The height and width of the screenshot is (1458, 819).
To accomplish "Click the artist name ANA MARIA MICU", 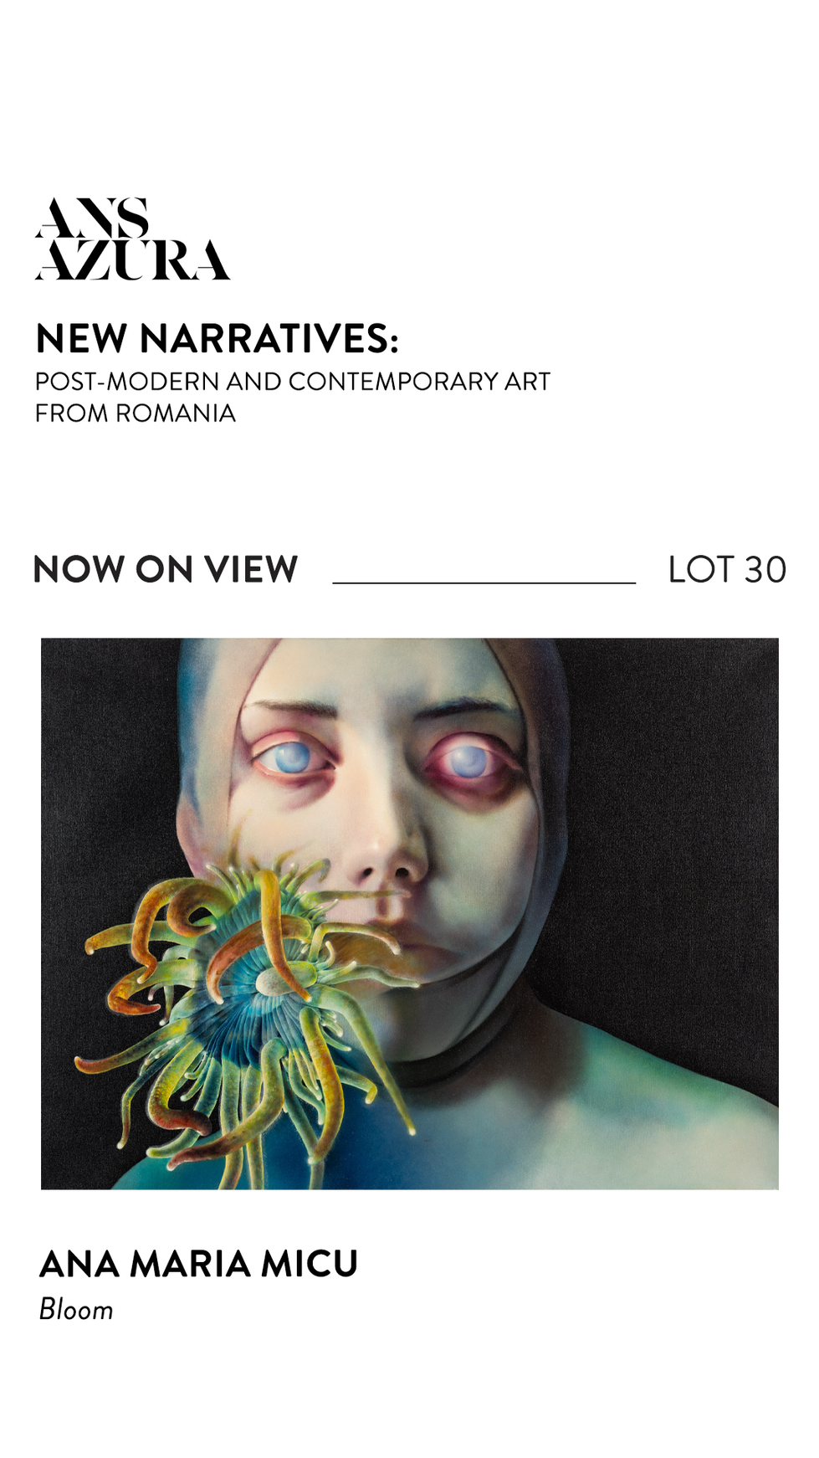I will (x=198, y=1264).
